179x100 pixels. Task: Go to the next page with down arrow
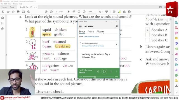pyautogui.click(x=51, y=12)
